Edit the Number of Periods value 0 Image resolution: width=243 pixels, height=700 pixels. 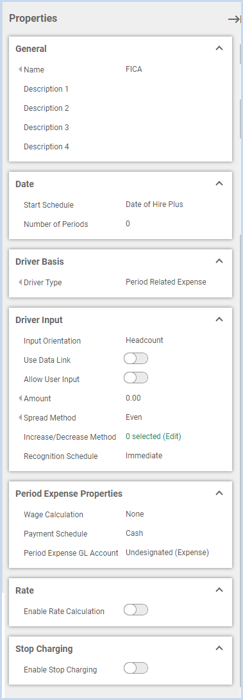click(x=128, y=224)
